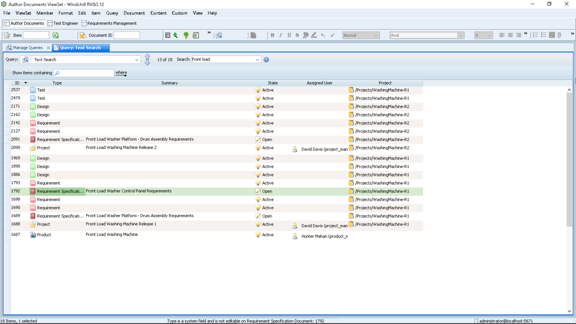Image resolution: width=576 pixels, height=324 pixels.
Task: Open the Query menu
Action: [x=112, y=13]
